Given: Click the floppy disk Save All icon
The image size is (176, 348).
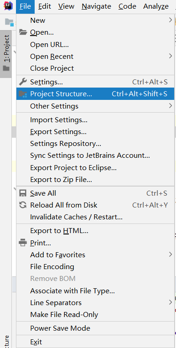Looking at the screenshot, I should pos(23,193).
